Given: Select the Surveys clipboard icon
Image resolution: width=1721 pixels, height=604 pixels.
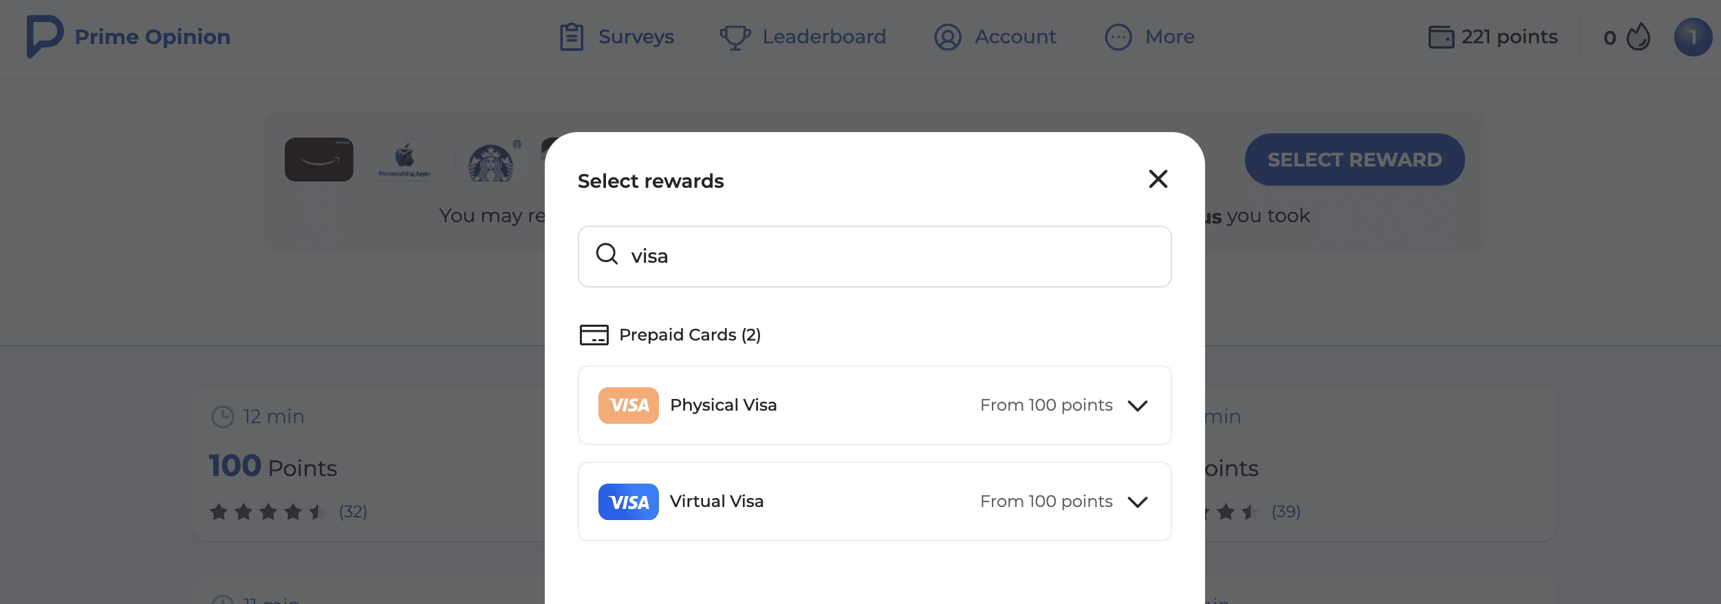Looking at the screenshot, I should (x=570, y=36).
